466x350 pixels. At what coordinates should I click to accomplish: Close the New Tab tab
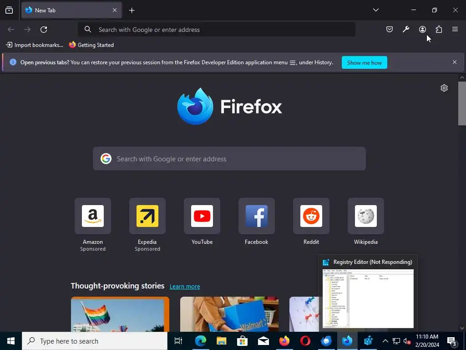115,10
